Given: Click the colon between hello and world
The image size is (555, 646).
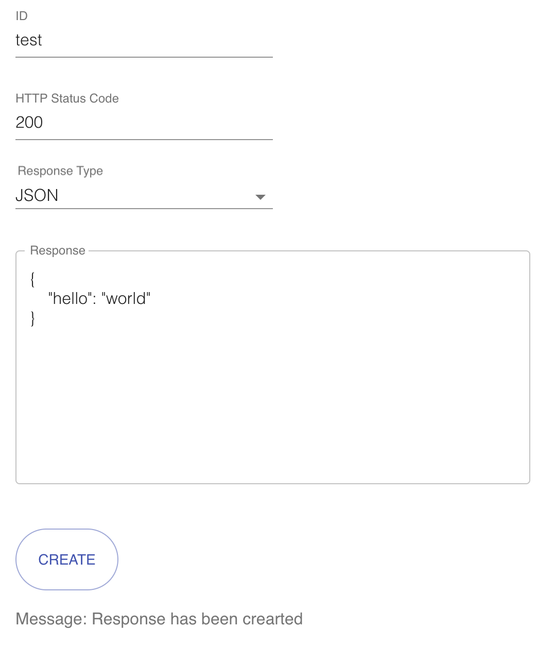Looking at the screenshot, I should coord(94,299).
